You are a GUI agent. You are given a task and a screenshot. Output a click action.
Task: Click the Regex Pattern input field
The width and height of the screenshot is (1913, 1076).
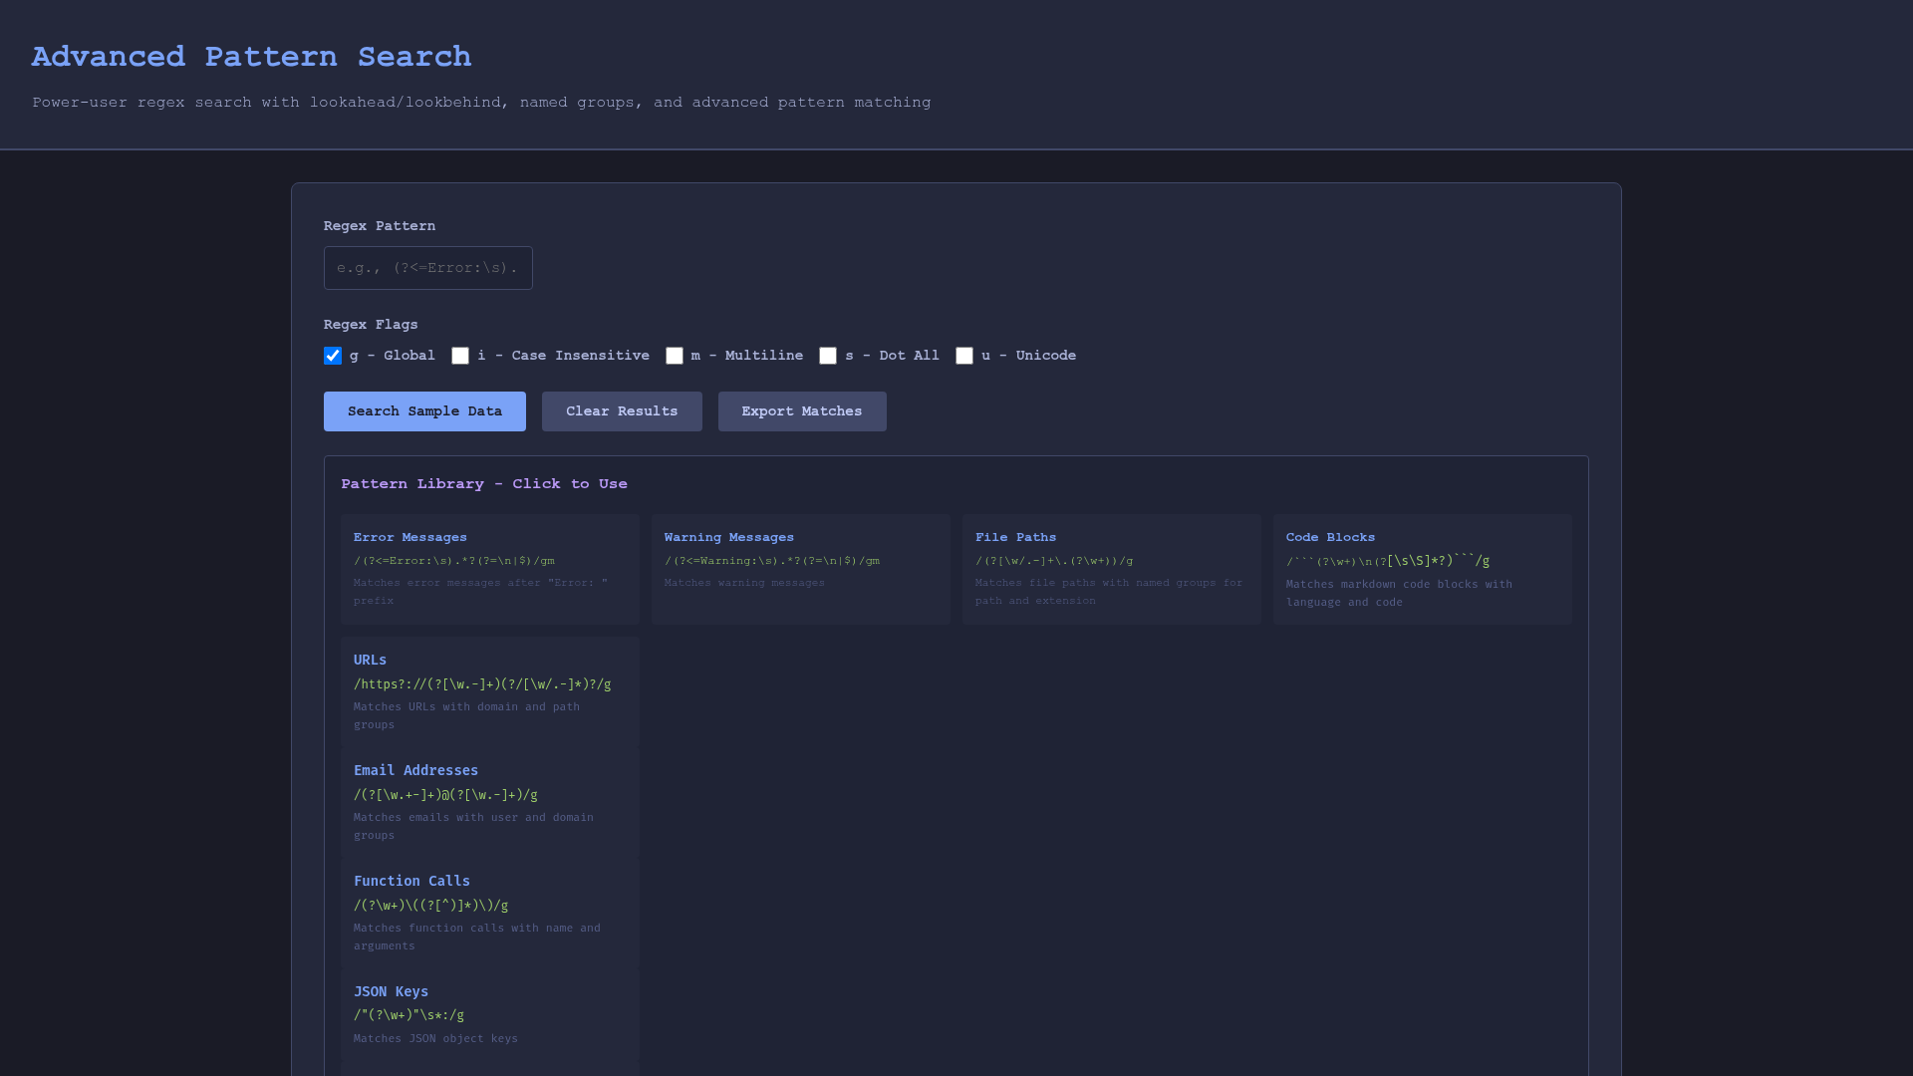[427, 268]
